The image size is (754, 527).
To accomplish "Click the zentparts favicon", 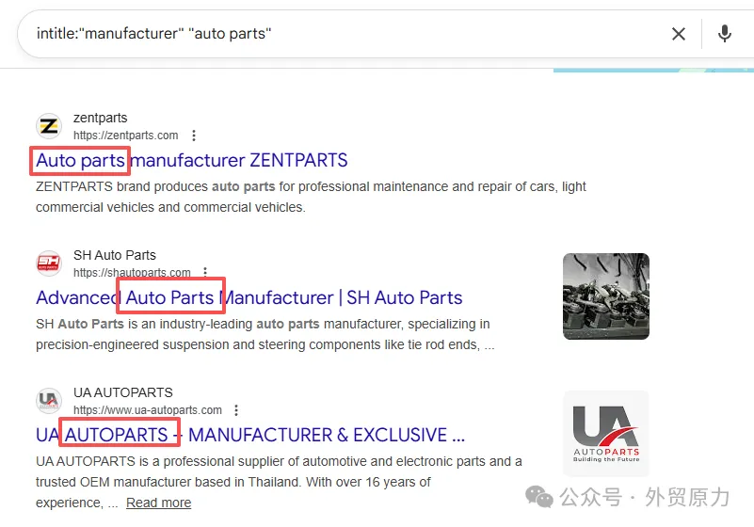I will coord(49,126).
